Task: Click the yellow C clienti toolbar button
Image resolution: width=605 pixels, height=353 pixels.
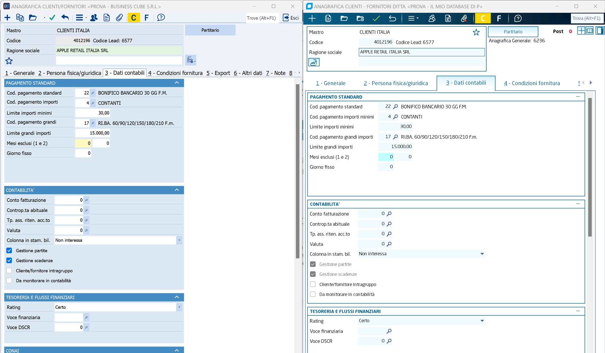Action: point(134,18)
